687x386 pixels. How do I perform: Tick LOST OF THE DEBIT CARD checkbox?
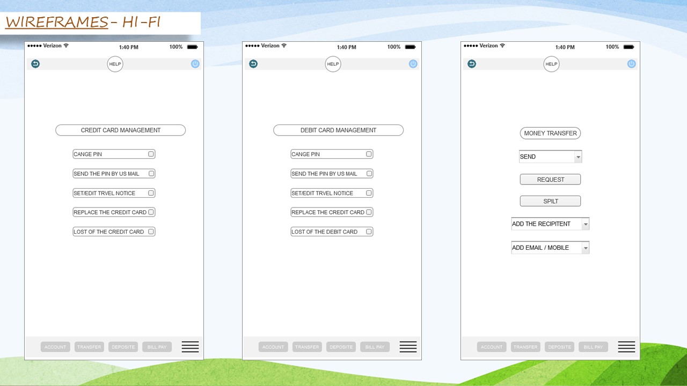[369, 232]
